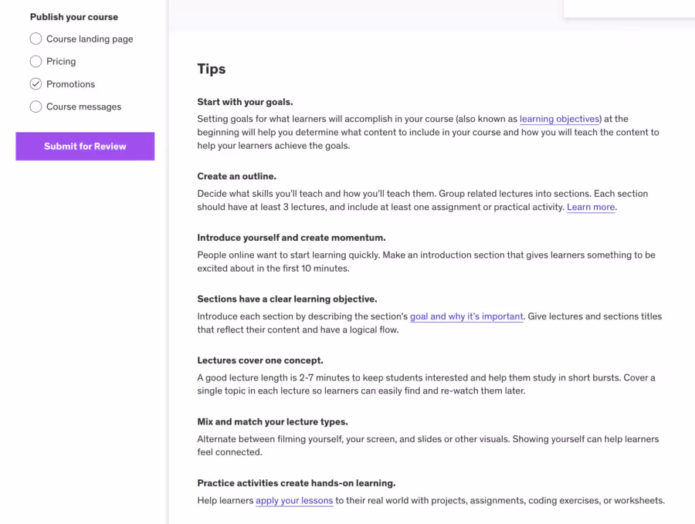Select the Course messages circle
Viewport: 695px width, 524px height.
coord(36,107)
